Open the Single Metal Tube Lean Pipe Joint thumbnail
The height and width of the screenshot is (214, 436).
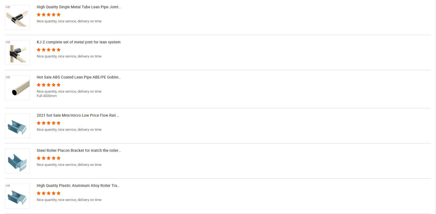coord(17,17)
